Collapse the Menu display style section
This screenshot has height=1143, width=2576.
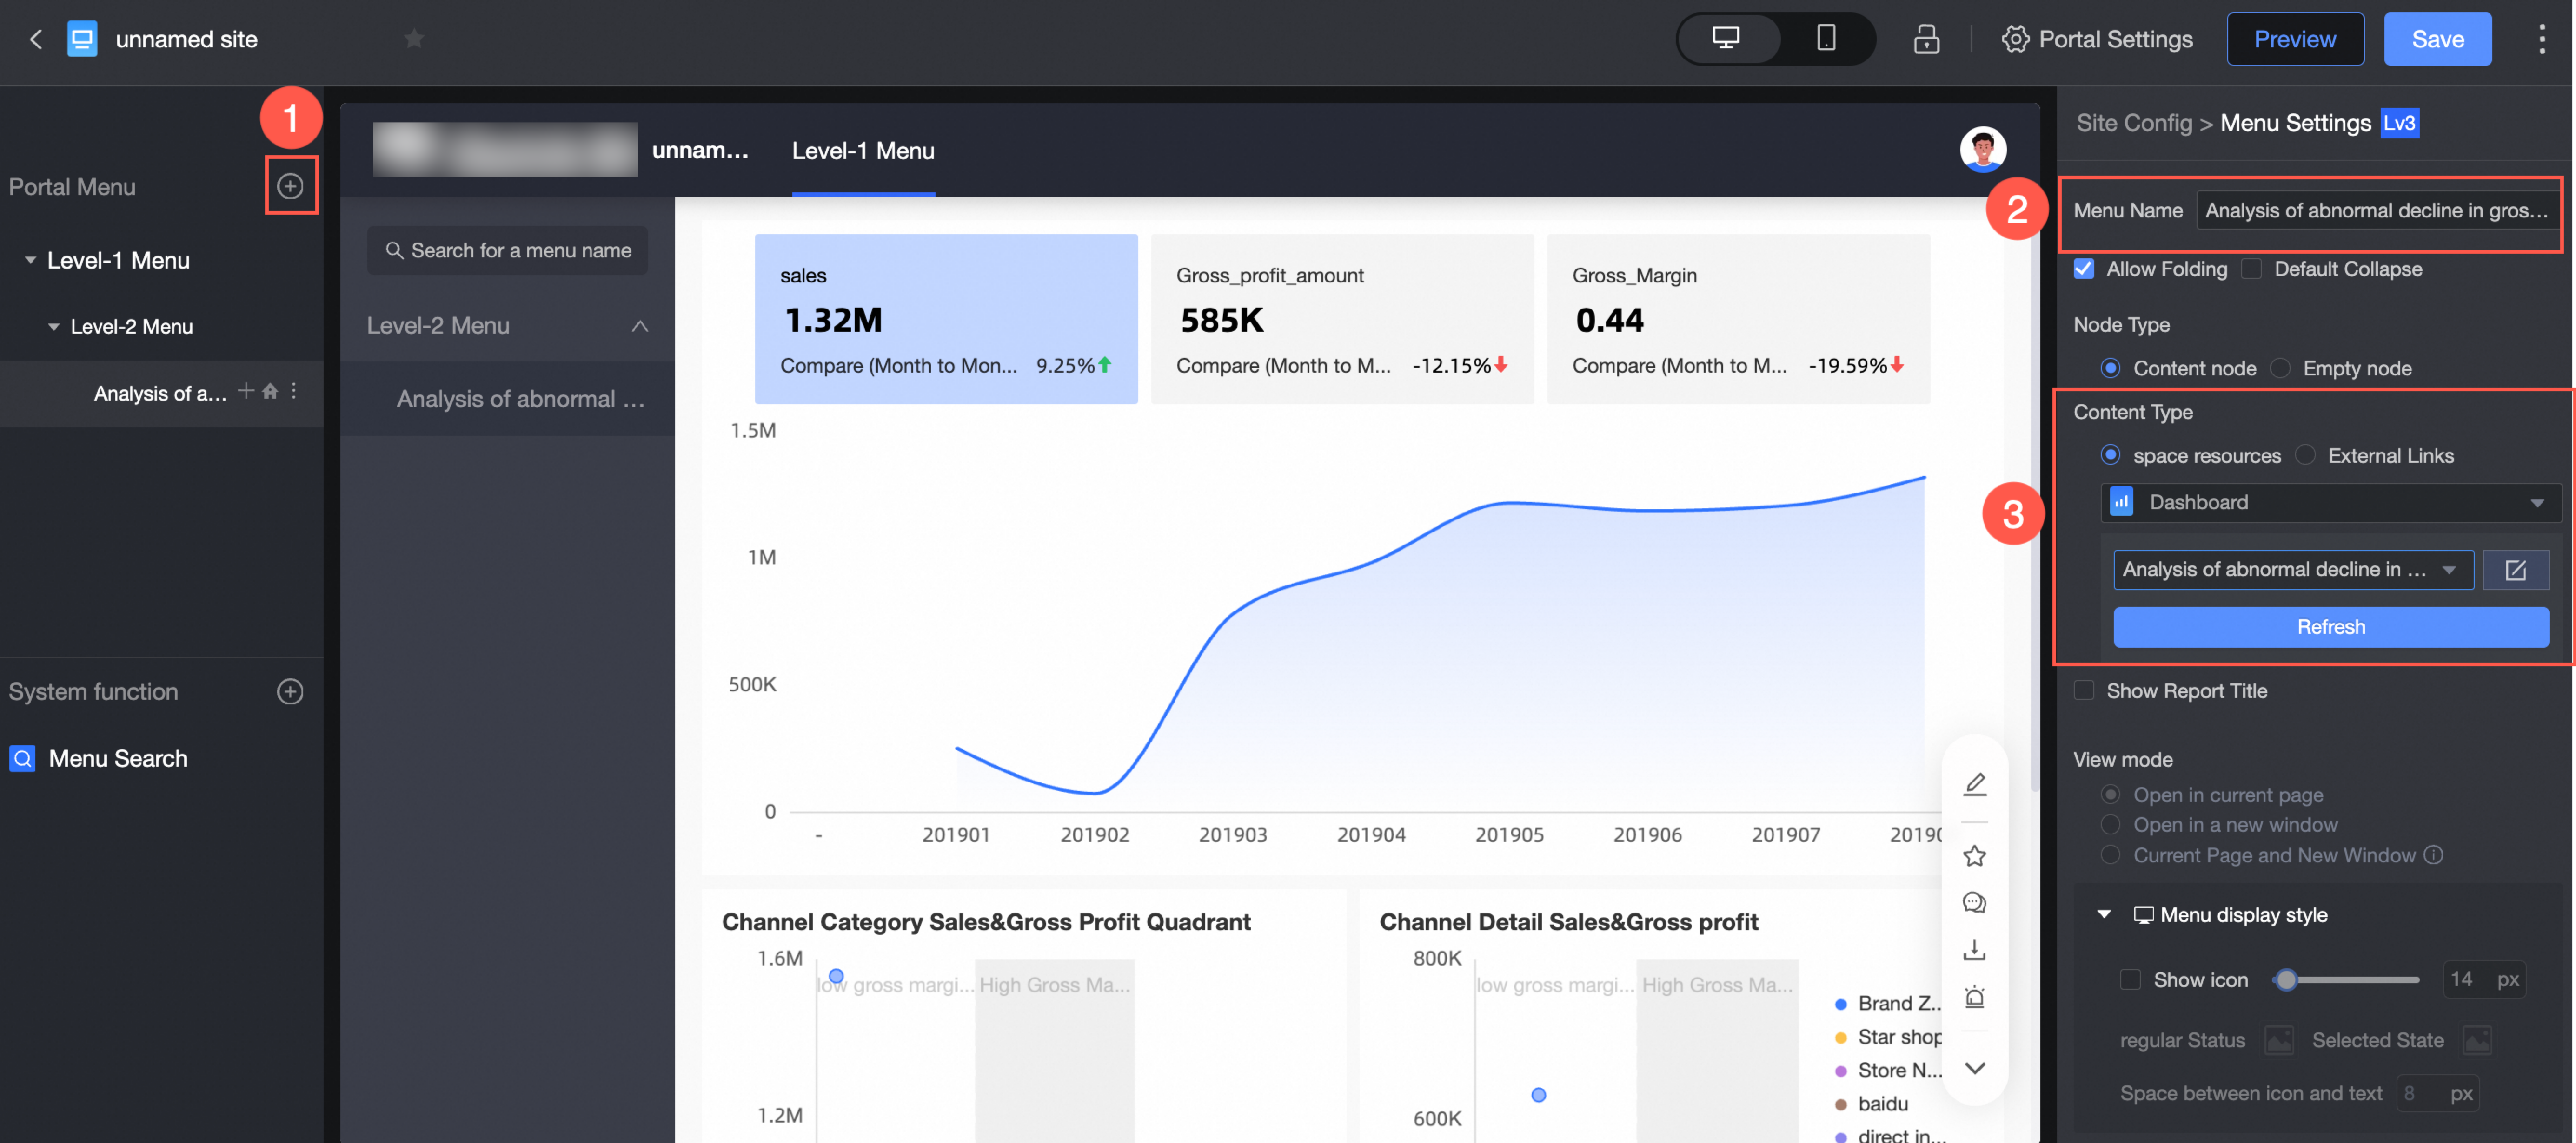coord(2104,914)
